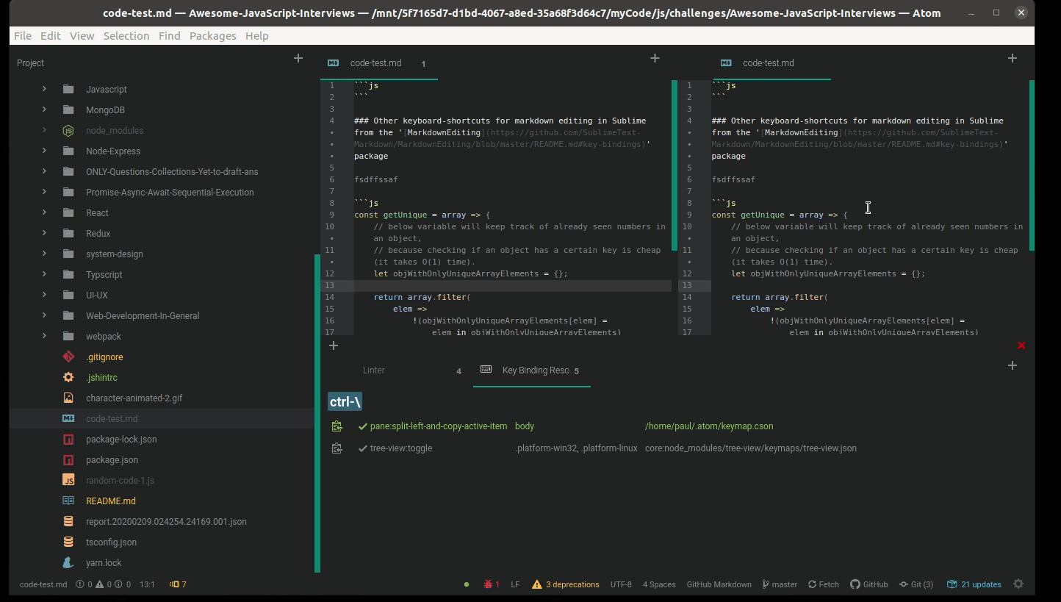Change LF line ending setting
This screenshot has height=602, width=1061.
point(515,584)
